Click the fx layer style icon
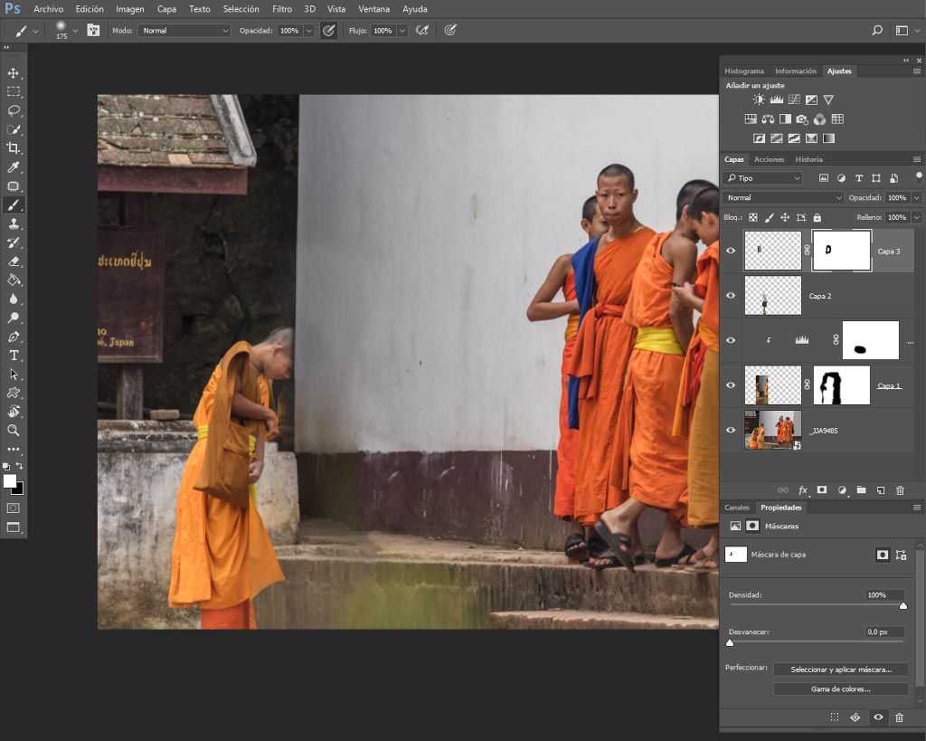926x741 pixels. pyautogui.click(x=803, y=489)
